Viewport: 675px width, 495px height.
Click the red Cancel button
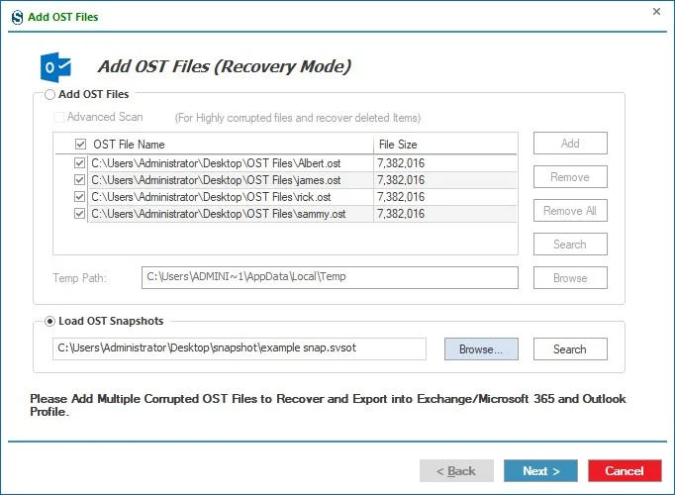(x=625, y=471)
